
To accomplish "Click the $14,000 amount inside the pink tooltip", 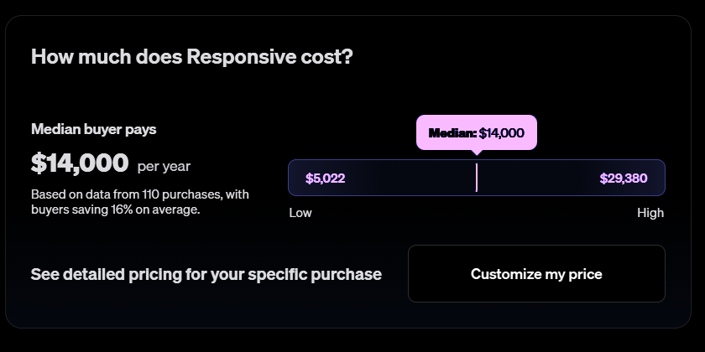I will pyautogui.click(x=502, y=133).
